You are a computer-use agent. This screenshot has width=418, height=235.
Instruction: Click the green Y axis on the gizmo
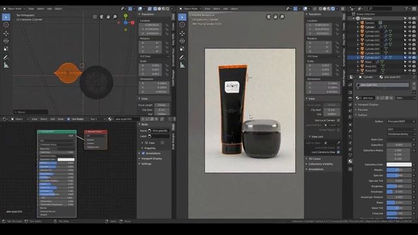[x=125, y=16]
